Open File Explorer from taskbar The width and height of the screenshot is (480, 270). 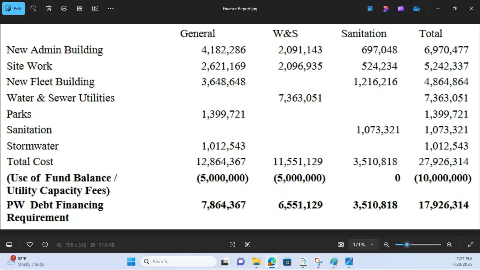256,261
